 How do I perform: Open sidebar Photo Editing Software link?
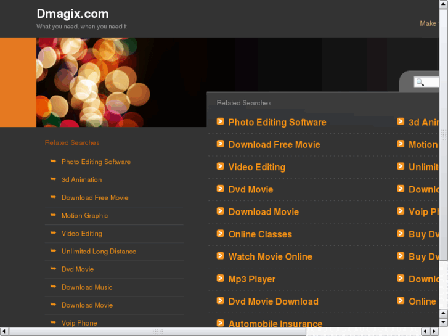[x=96, y=162]
